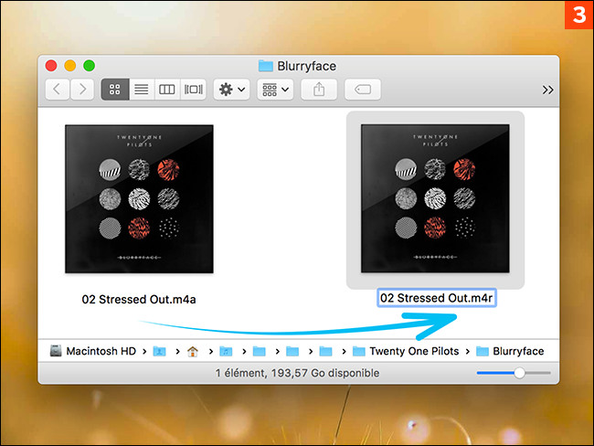Click Macintosh HD in the path bar
This screenshot has height=446, width=594.
[x=98, y=351]
